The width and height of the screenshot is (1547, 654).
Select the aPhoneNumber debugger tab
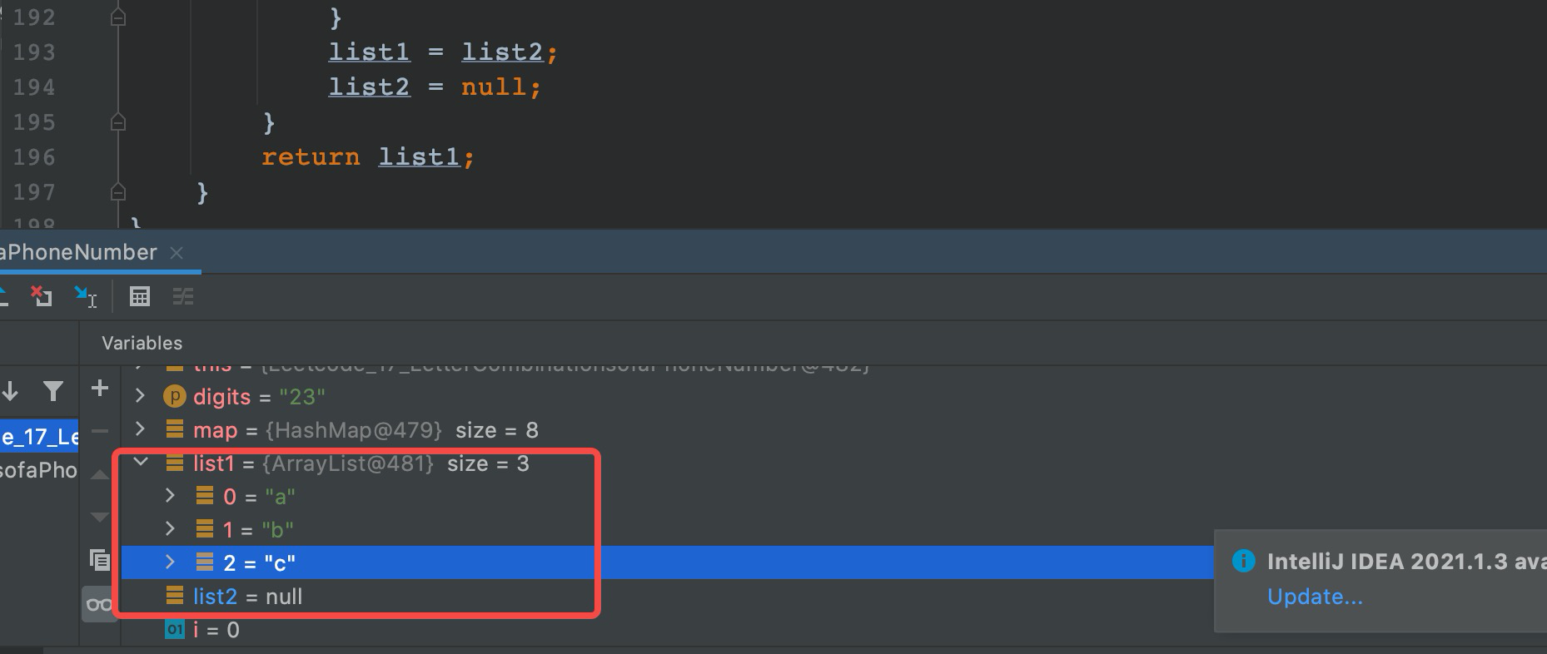78,252
